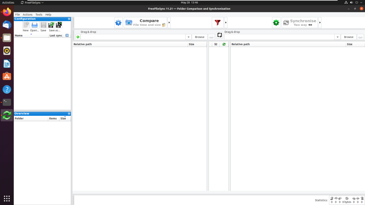The height and width of the screenshot is (205, 365).
Task: Add a folder pair with green plus
Action: tap(78, 37)
